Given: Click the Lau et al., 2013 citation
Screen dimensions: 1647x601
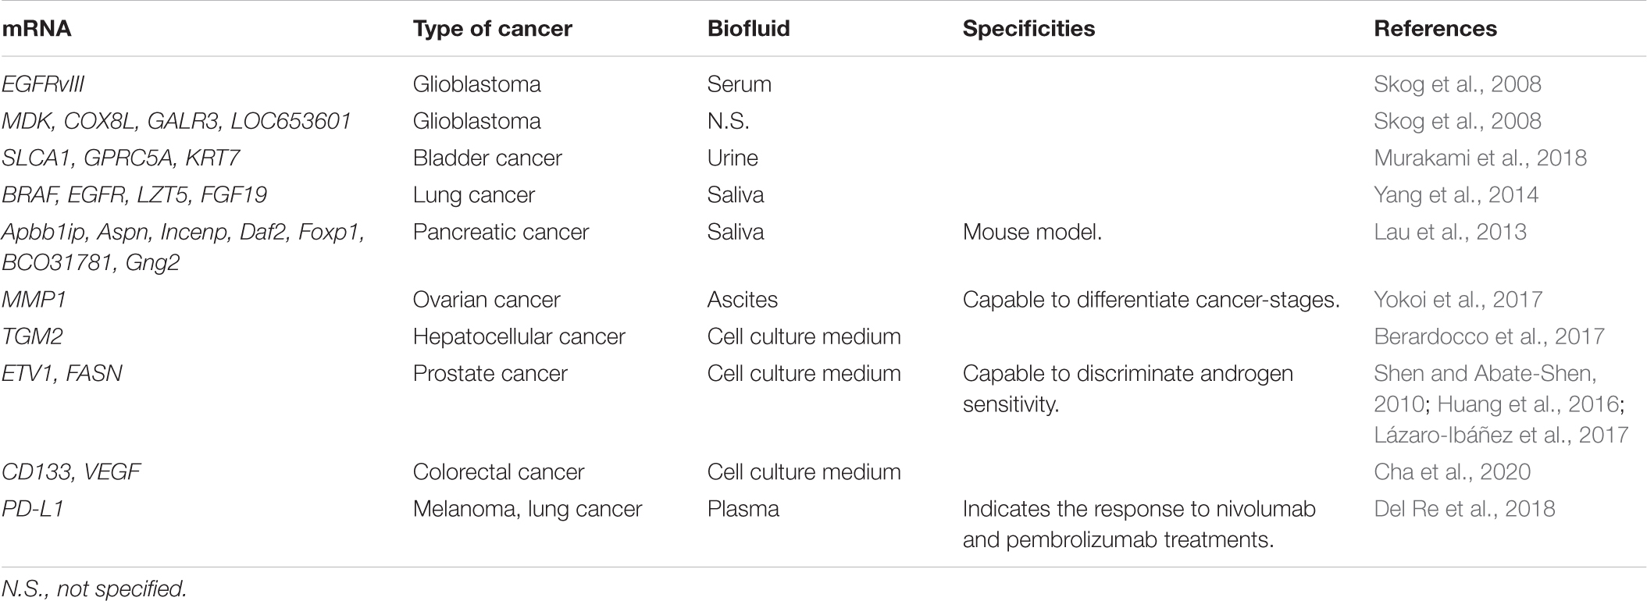Looking at the screenshot, I should click(1449, 232).
